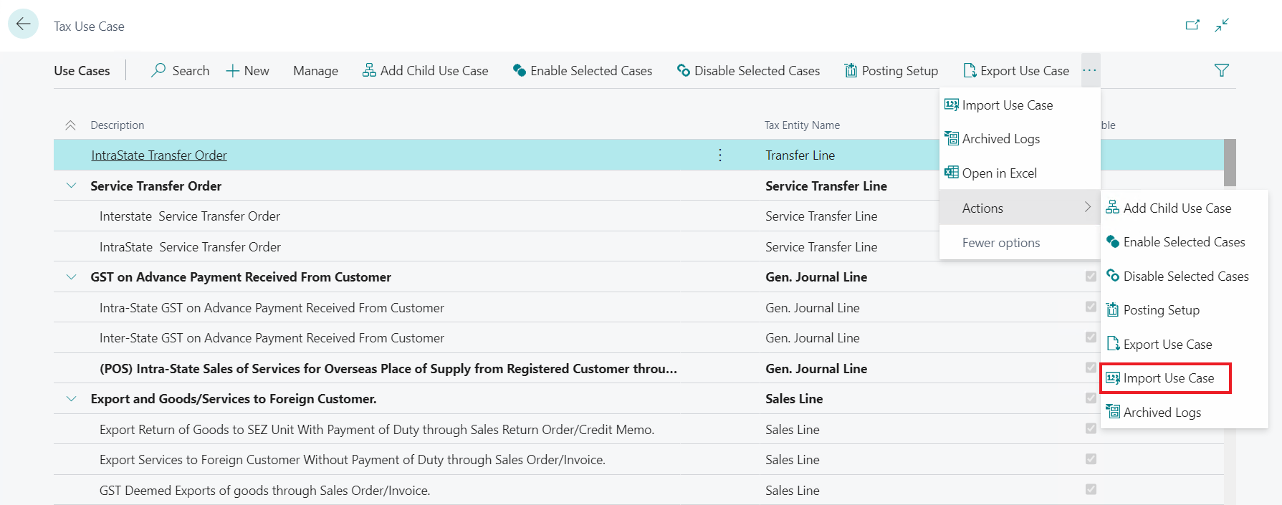Open the IntraState Transfer Order link
Viewport: 1282px width, 505px height.
159,155
